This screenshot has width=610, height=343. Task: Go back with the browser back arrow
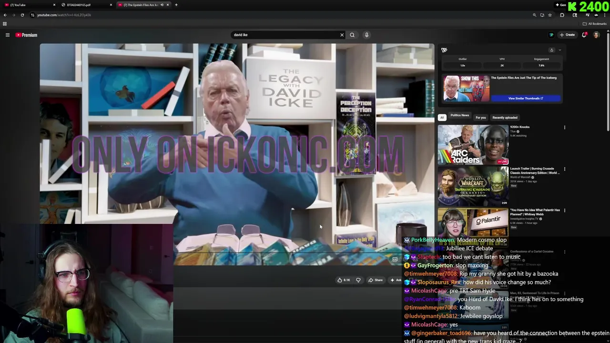point(5,15)
